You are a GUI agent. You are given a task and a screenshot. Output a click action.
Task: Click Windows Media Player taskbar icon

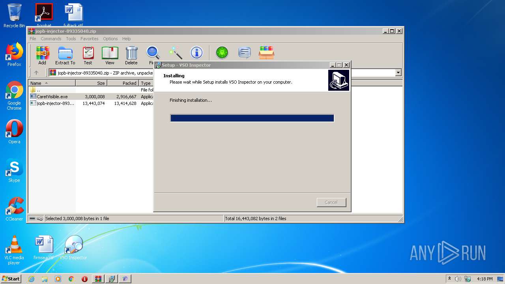[x=58, y=279]
